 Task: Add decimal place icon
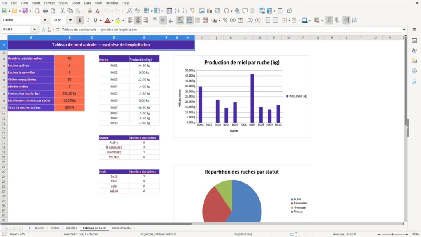click(x=250, y=20)
